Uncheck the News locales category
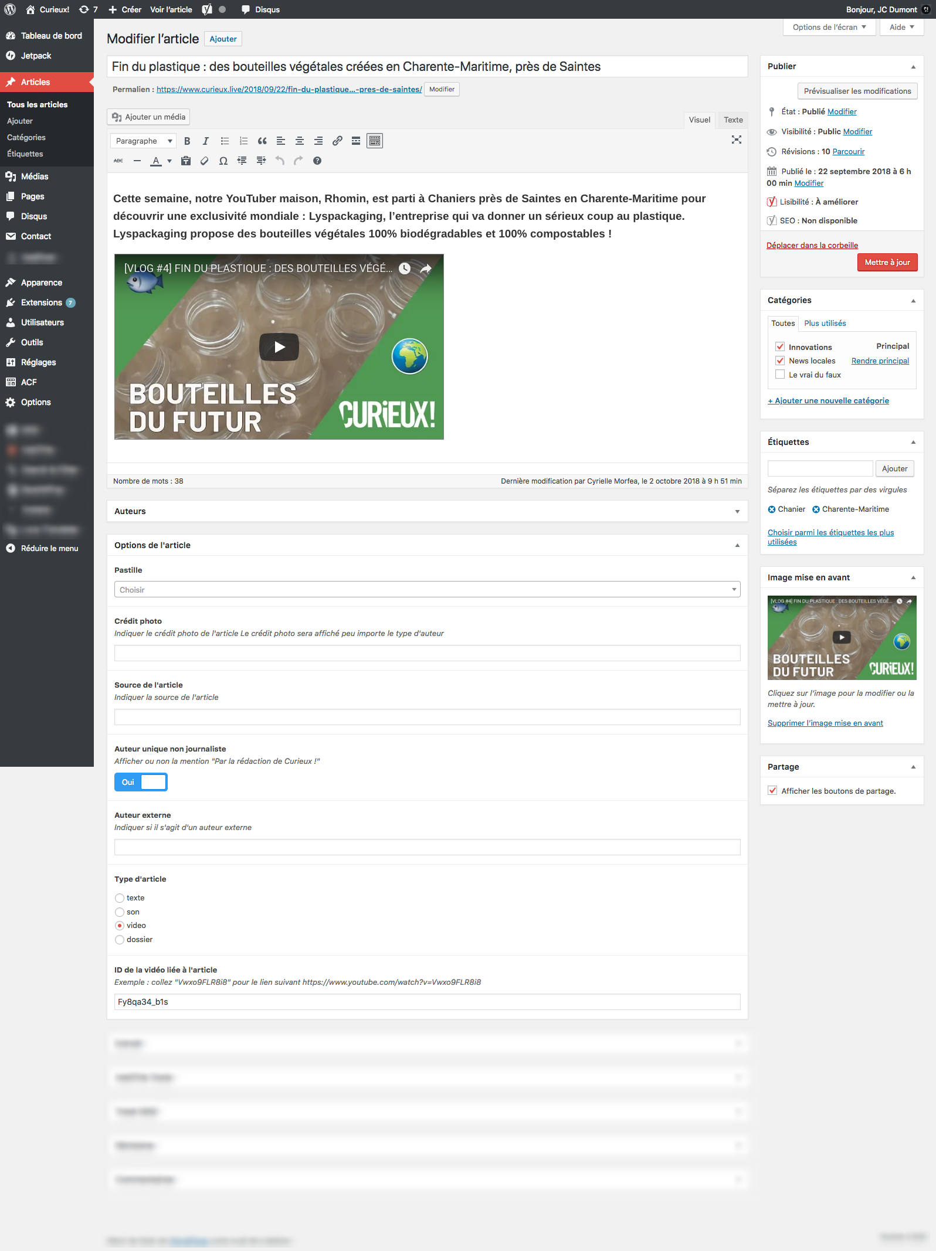Screen dimensions: 936x1251 click(780, 361)
